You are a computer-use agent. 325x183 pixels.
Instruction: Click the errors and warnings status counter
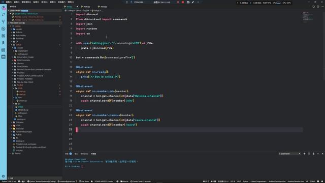[x=21, y=181]
